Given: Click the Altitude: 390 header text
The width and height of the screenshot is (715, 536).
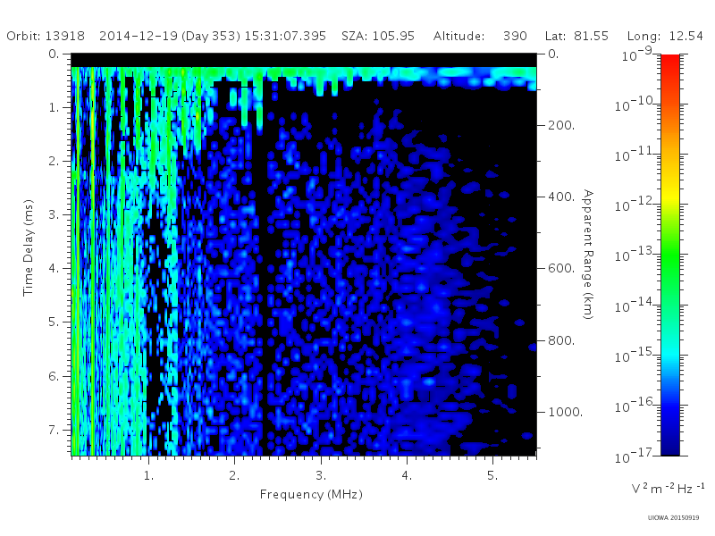Looking at the screenshot, I should tap(480, 36).
